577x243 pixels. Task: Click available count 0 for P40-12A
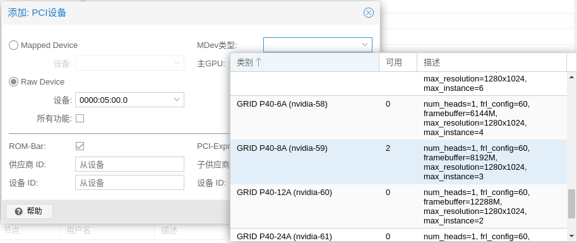(388, 192)
